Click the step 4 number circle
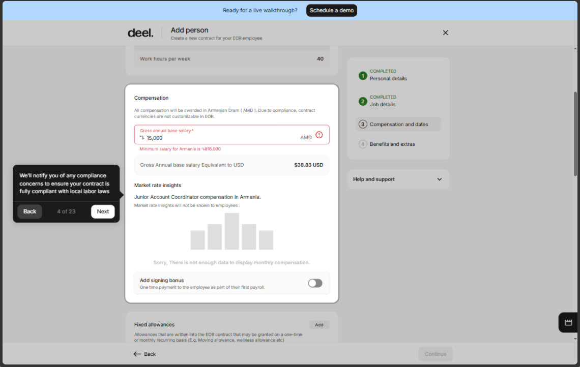The width and height of the screenshot is (580, 367). point(363,144)
